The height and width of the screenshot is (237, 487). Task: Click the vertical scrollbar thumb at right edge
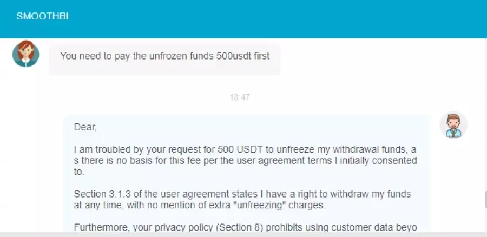coord(485,200)
